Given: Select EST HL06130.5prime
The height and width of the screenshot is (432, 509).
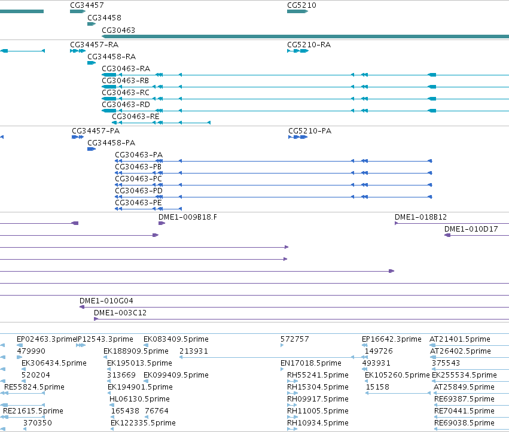Looking at the screenshot, I should coord(139,399).
